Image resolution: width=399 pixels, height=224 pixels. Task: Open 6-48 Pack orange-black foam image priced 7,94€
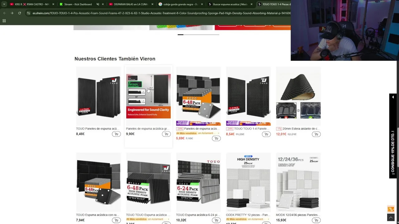[99, 182]
